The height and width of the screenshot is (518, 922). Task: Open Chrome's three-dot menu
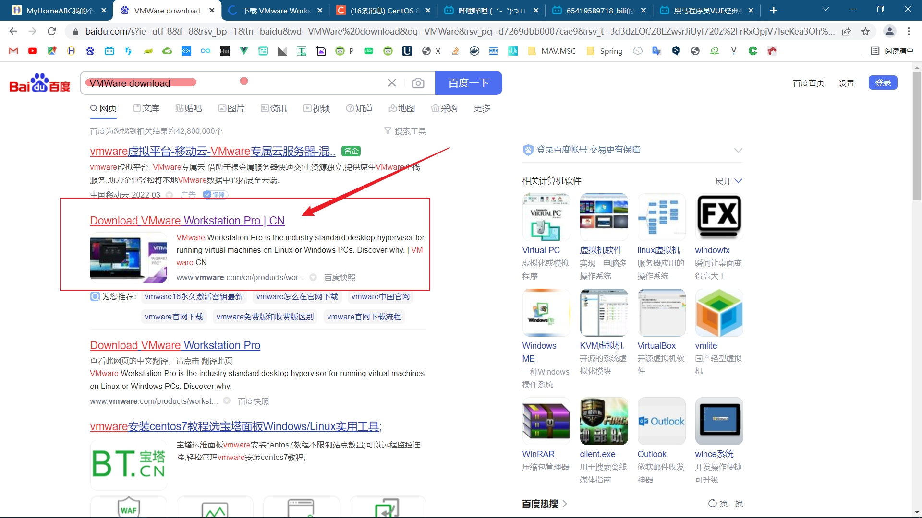point(909,31)
